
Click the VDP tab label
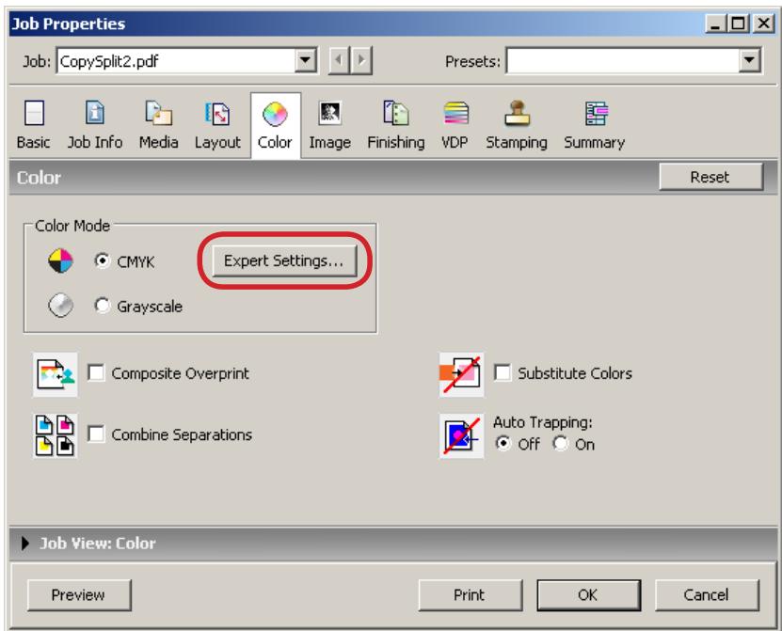click(455, 143)
